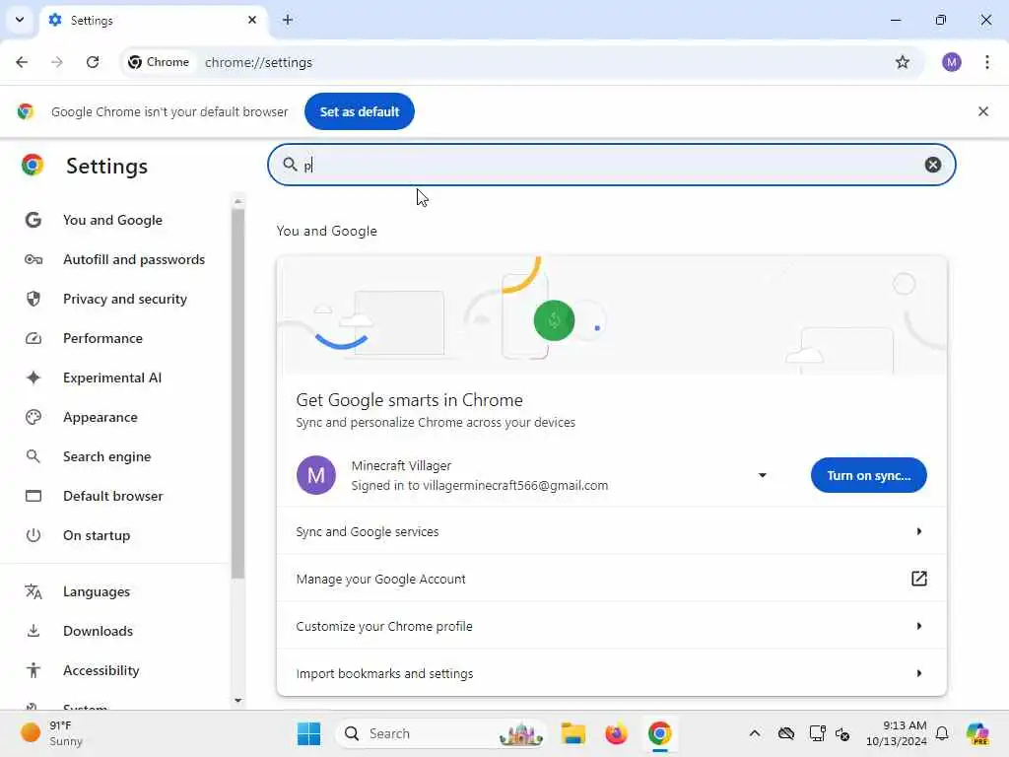1009x757 pixels.
Task: Expand the account dropdown arrow
Action: coord(762,475)
